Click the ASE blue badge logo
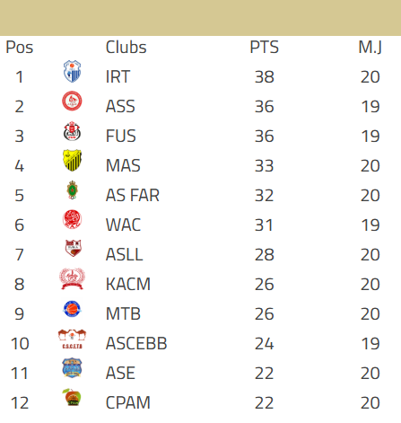 [x=72, y=368]
